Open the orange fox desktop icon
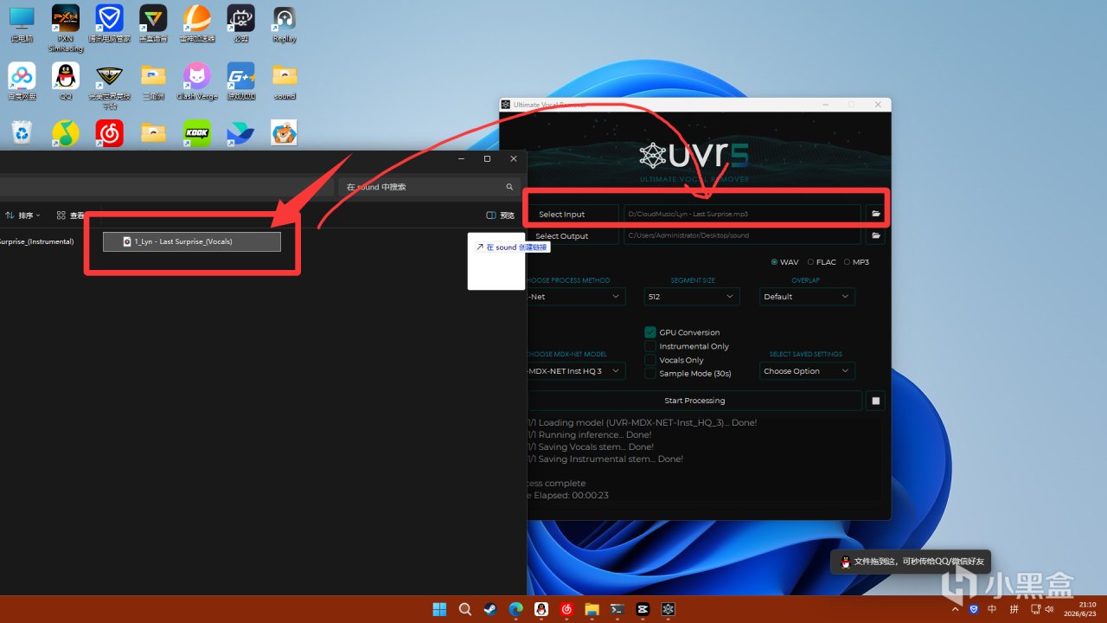 (x=285, y=133)
